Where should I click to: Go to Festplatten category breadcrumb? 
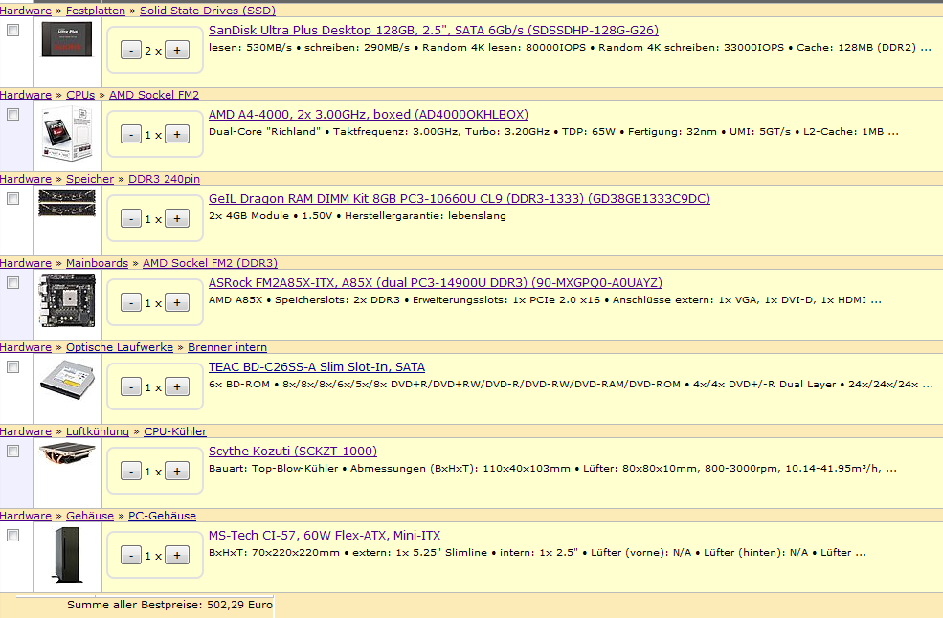click(96, 11)
